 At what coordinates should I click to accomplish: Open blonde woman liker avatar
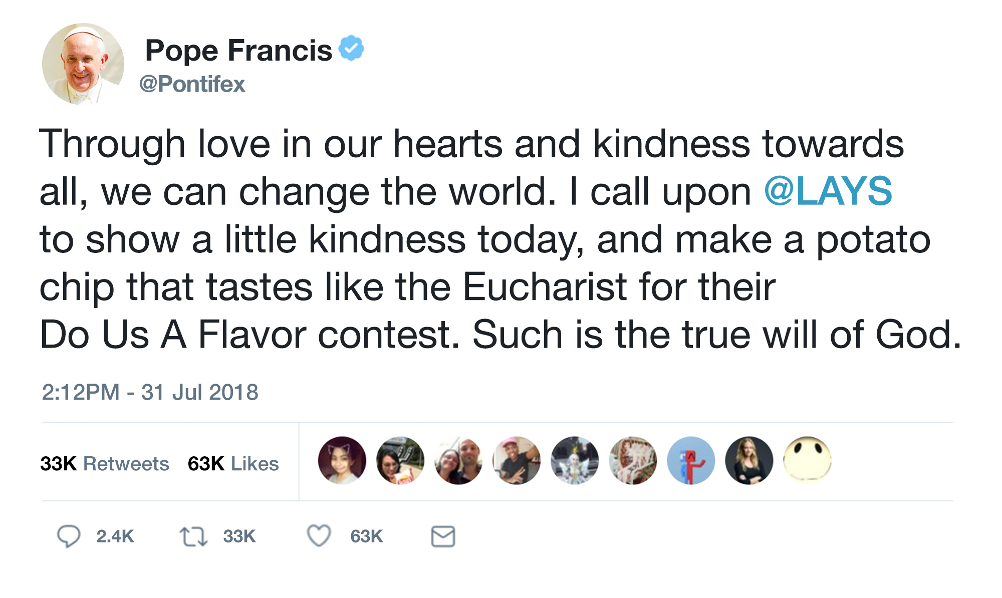pos(749,460)
